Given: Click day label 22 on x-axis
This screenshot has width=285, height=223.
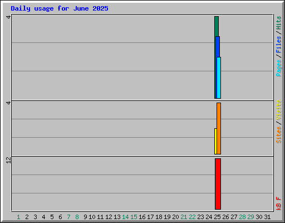Looking at the screenshot, I should [192, 217].
